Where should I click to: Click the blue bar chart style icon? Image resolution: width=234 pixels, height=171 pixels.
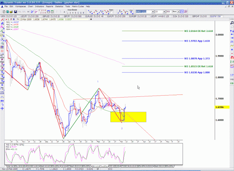pos(182,12)
